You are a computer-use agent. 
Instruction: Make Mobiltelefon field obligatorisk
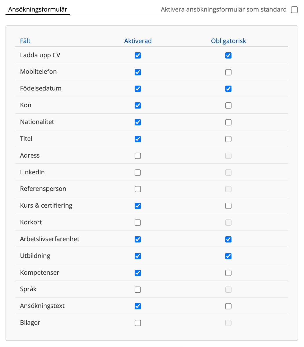tap(228, 72)
